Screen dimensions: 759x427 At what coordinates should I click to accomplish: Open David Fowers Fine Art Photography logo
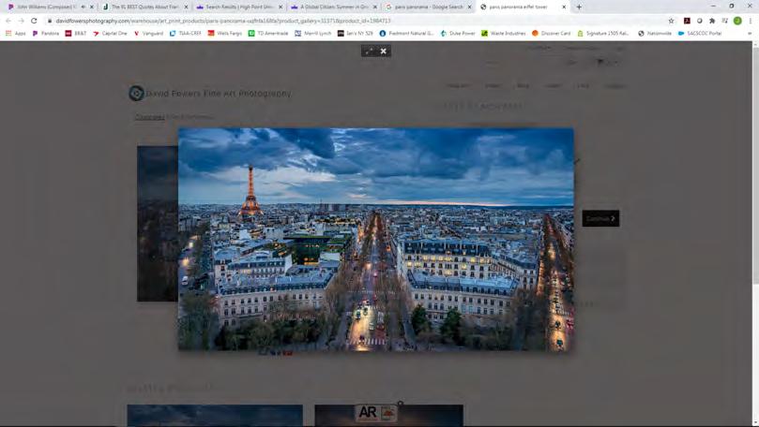tap(209, 94)
